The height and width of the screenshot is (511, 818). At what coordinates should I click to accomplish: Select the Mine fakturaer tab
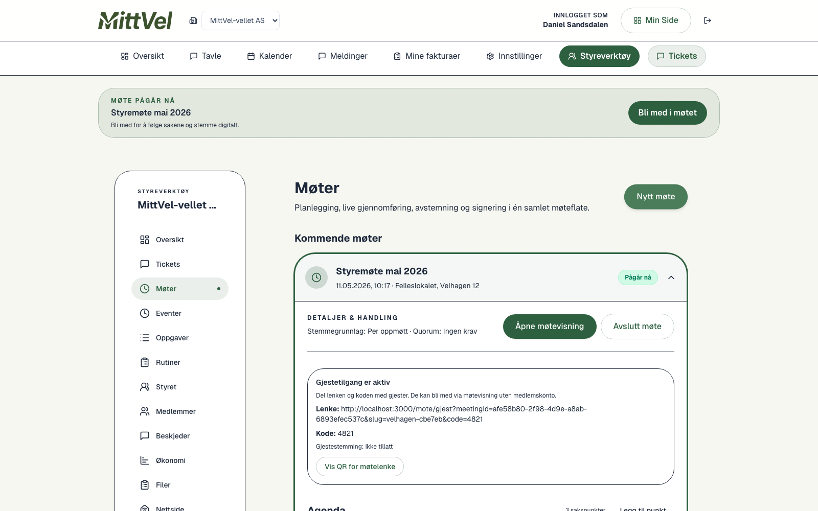click(427, 56)
